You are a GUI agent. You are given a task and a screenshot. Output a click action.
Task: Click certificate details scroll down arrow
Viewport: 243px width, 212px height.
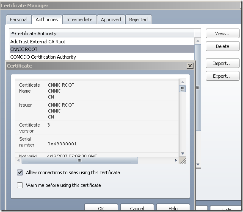coord(182,153)
